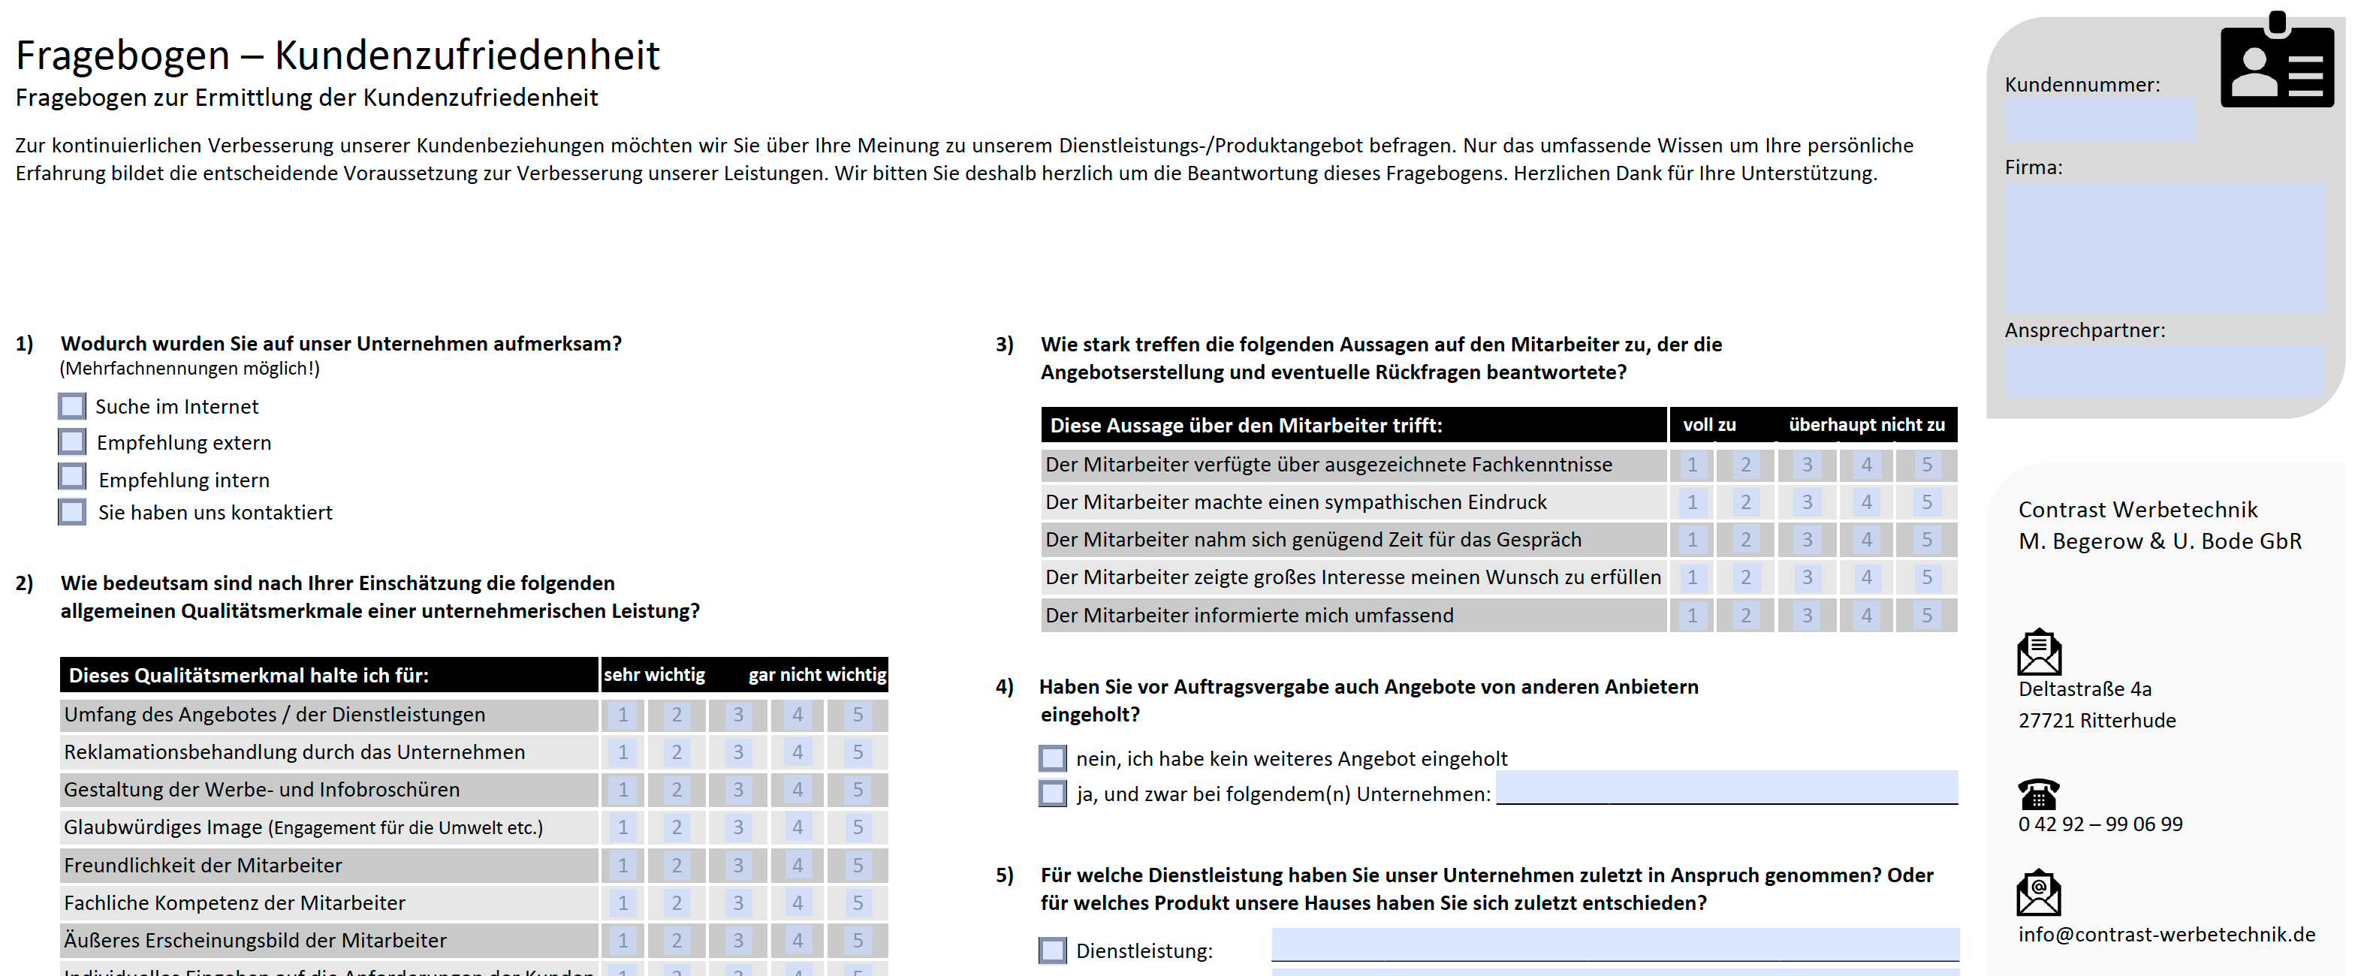The width and height of the screenshot is (2358, 976).
Task: Check the 'Suche im Internet' checkbox
Action: coord(72,405)
